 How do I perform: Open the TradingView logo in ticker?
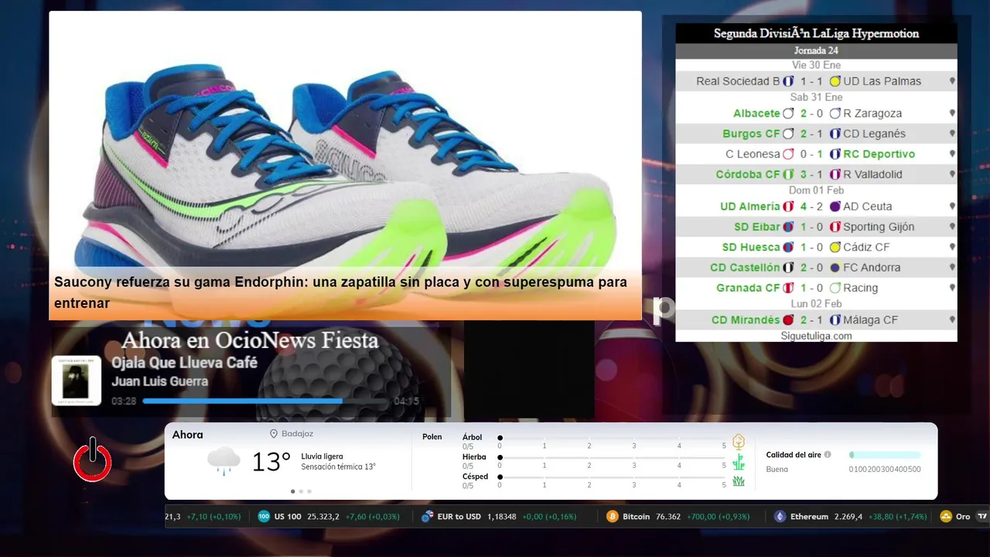click(x=982, y=517)
